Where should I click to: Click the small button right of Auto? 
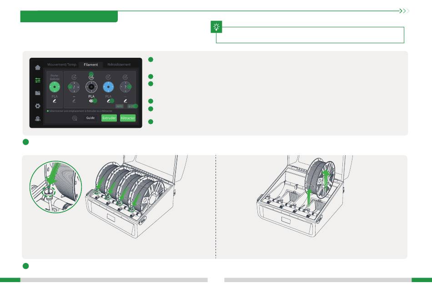tap(132, 106)
